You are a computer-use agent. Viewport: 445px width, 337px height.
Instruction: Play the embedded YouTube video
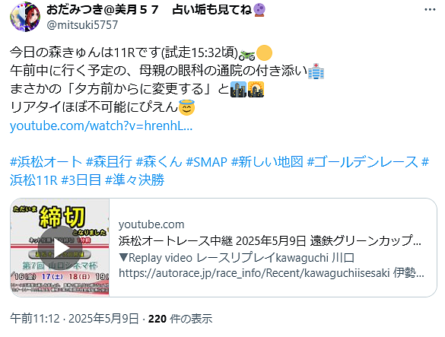pyautogui.click(x=59, y=247)
